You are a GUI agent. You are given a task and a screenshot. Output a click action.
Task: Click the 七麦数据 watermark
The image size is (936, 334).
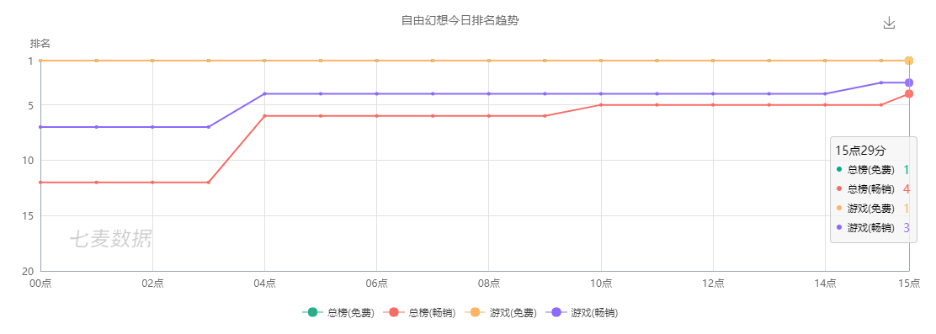(110, 239)
